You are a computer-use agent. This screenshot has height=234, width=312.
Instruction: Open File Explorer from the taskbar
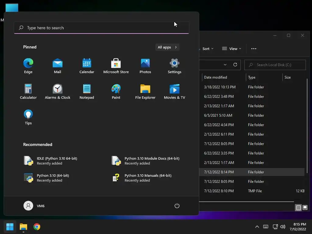coord(23,227)
